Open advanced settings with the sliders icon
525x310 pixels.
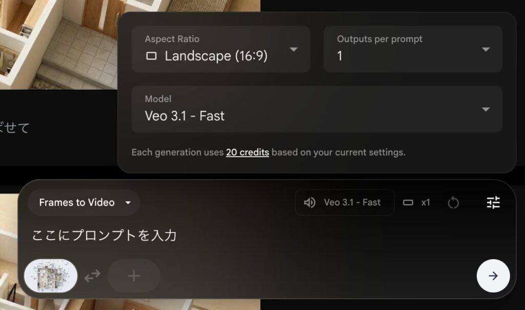(x=493, y=203)
